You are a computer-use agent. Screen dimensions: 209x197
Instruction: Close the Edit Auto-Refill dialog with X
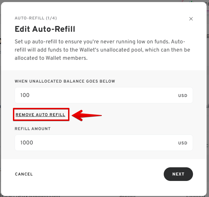tap(191, 19)
